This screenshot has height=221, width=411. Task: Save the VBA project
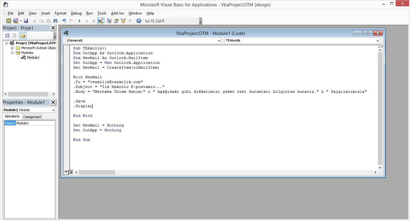pyautogui.click(x=26, y=21)
